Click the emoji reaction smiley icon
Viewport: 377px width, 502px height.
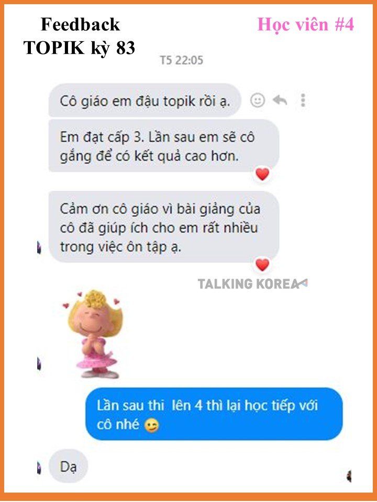(258, 100)
